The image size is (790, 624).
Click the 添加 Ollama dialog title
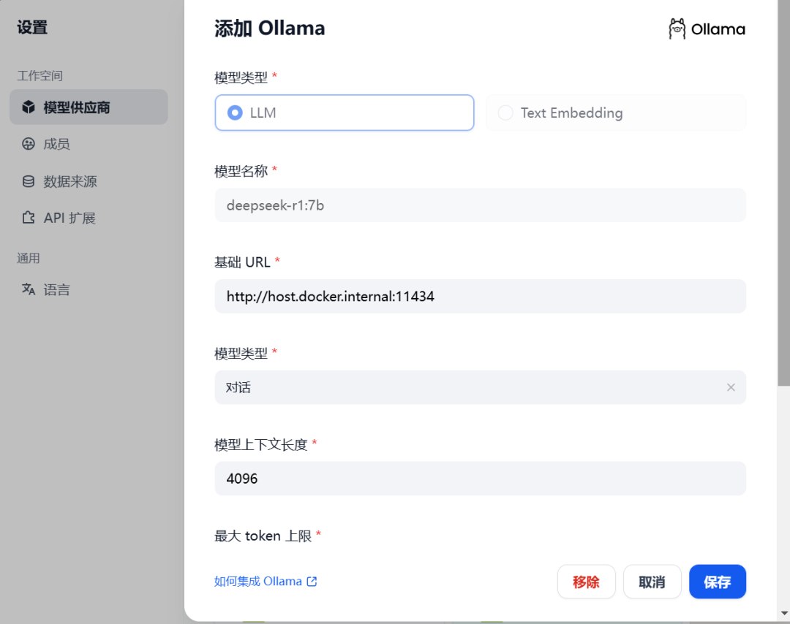269,28
